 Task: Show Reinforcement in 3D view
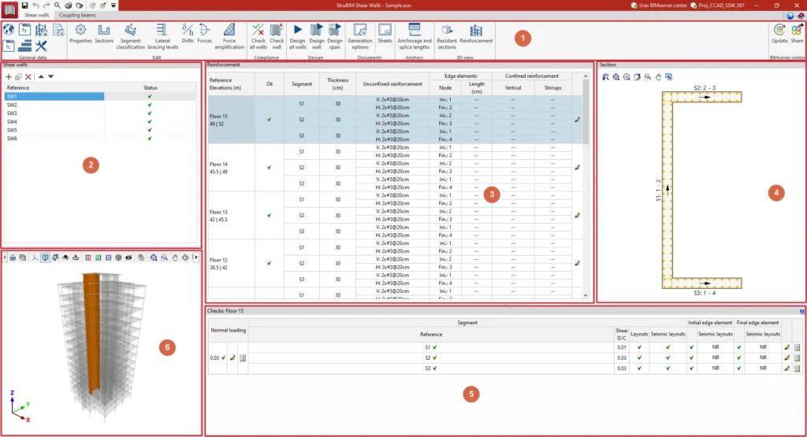(x=476, y=34)
